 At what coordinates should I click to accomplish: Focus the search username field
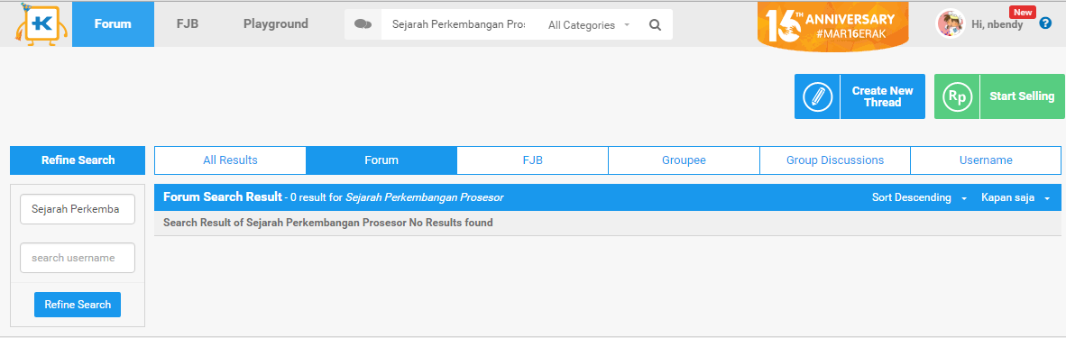coord(78,258)
